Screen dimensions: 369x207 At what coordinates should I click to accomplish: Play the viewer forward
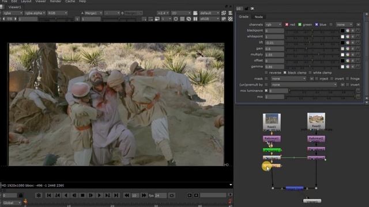point(99,195)
